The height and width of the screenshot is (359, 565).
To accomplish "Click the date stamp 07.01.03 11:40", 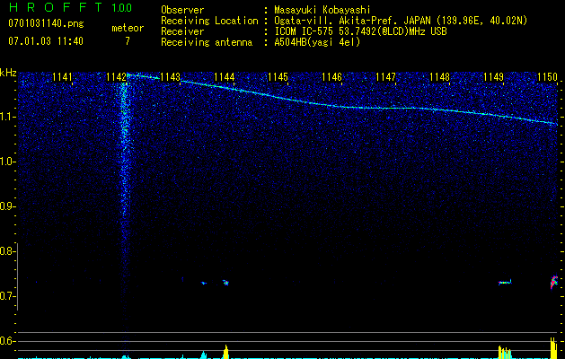I will (46, 41).
